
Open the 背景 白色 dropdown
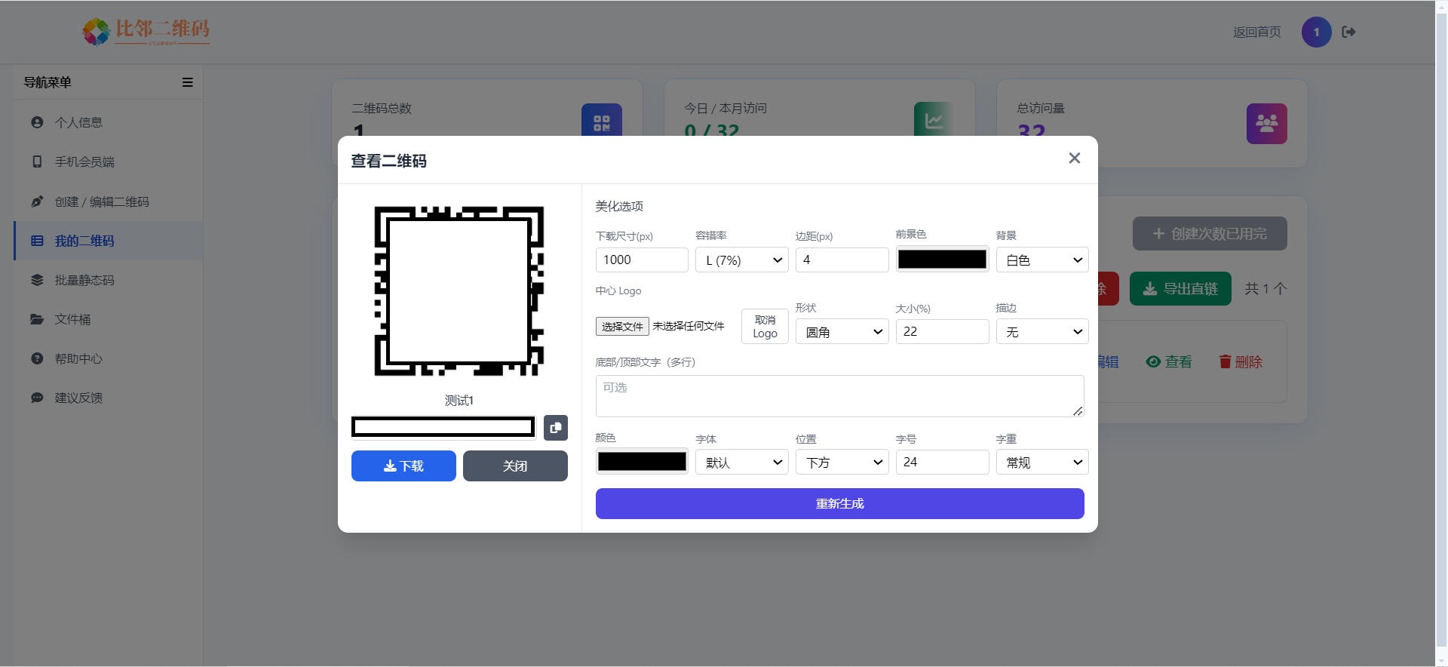pyautogui.click(x=1042, y=260)
